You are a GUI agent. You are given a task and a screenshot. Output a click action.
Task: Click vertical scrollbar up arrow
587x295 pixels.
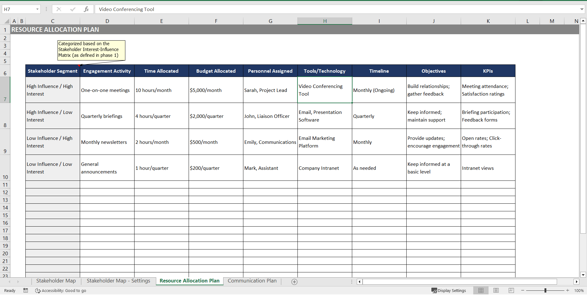[x=583, y=21]
